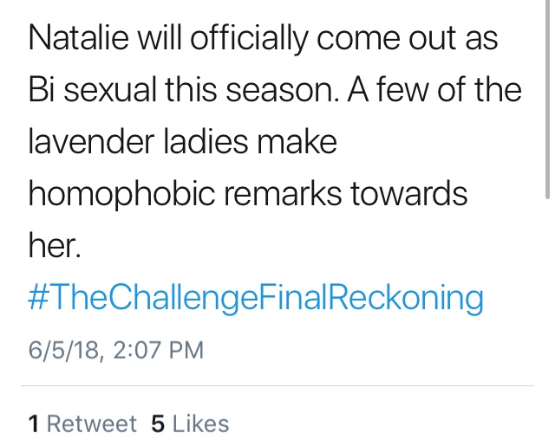Screen dimensions: 555x446
Task: Click the word "ladies" in the tweet
Action: tap(206, 141)
